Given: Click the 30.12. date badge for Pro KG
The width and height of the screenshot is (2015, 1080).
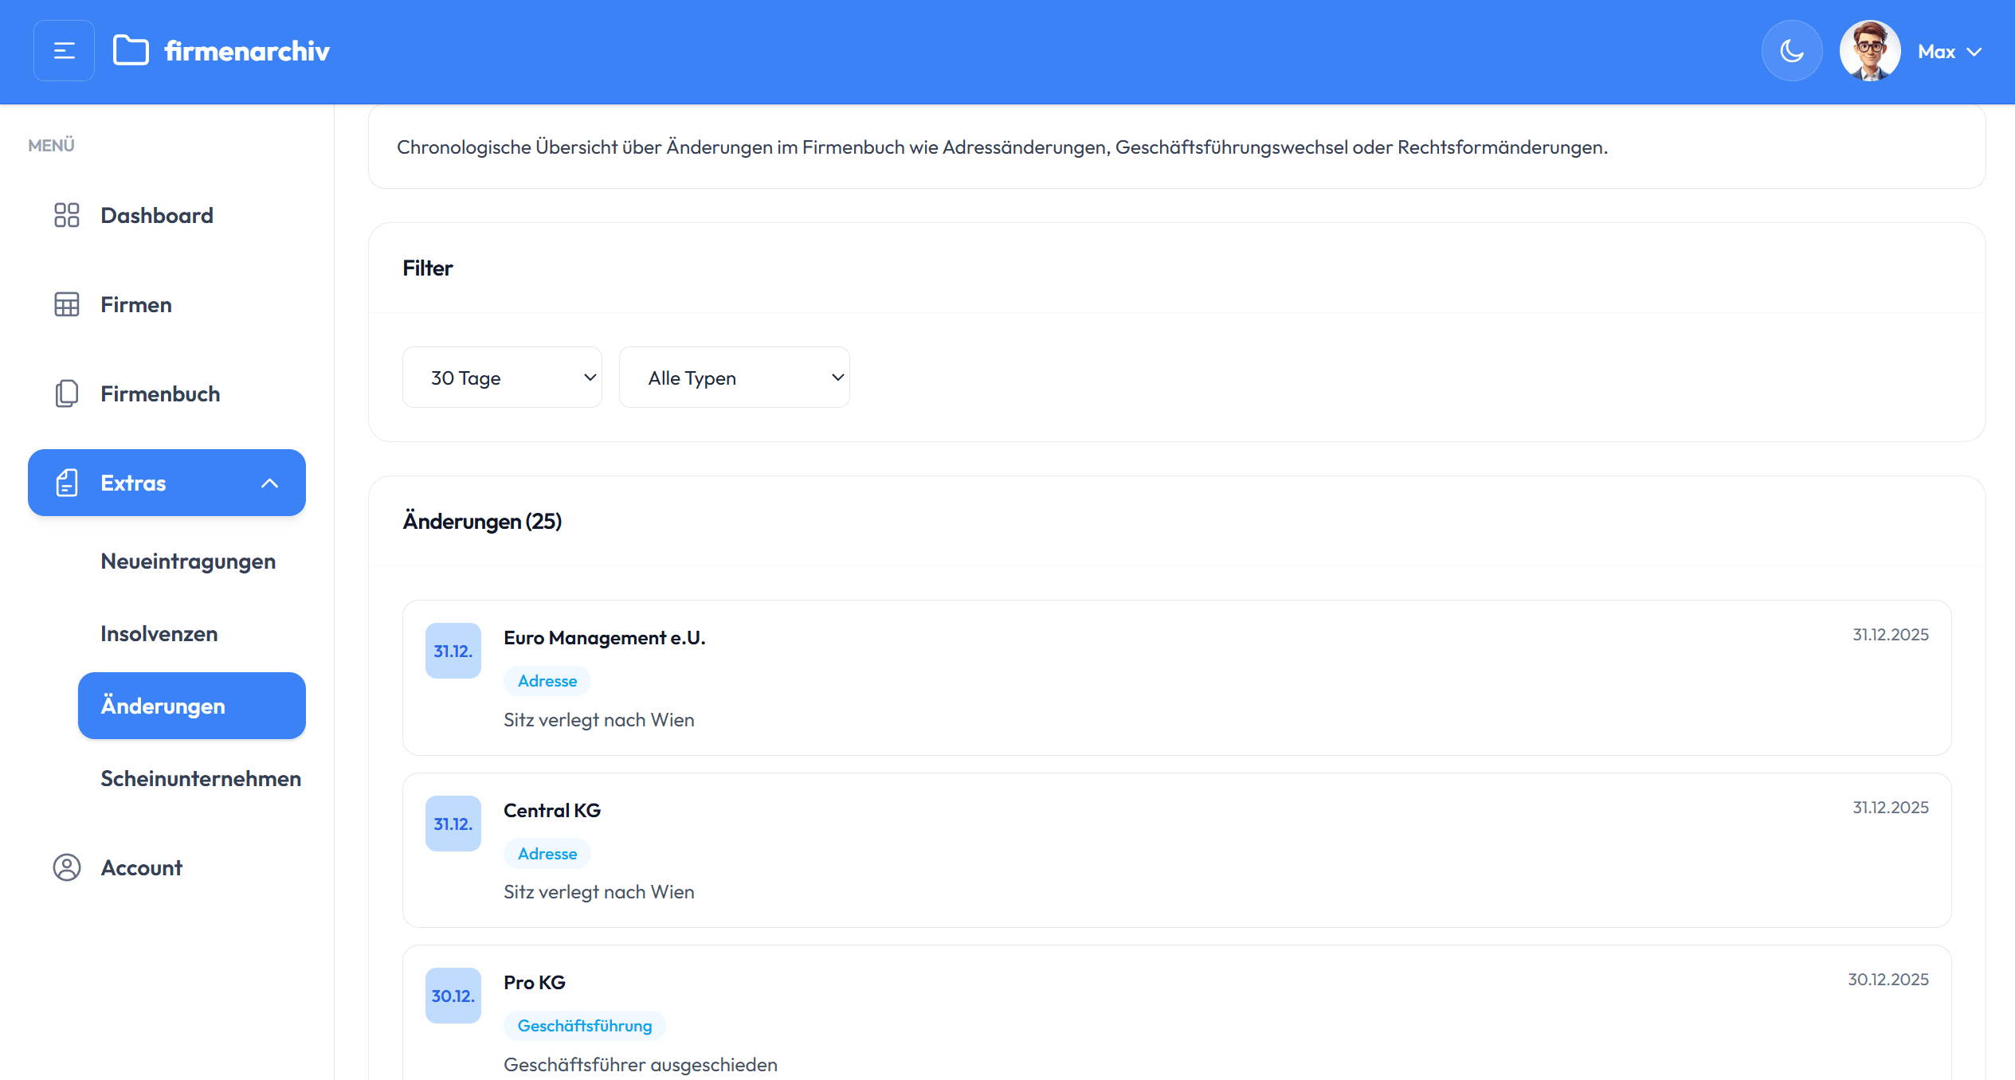Looking at the screenshot, I should tap(453, 996).
